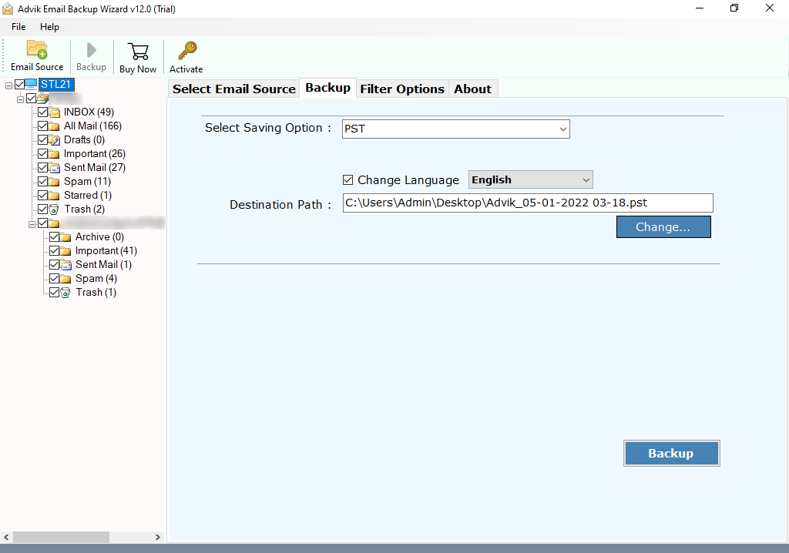Viewport: 789px width, 553px height.
Task: Switch to Select Email Source tab
Action: tap(234, 89)
